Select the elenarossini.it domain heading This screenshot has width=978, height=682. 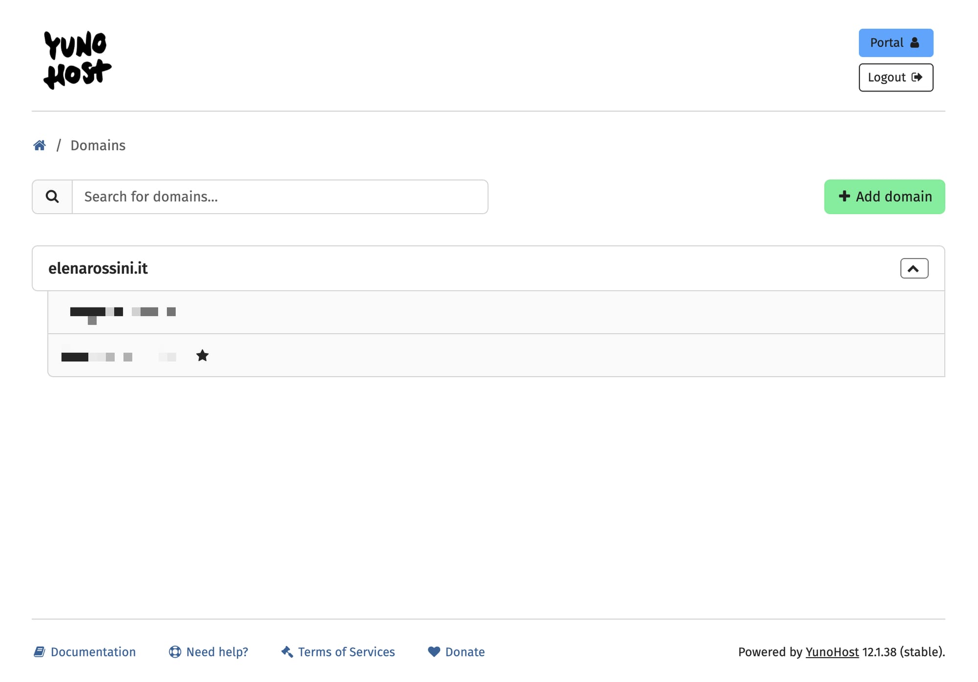coord(98,268)
